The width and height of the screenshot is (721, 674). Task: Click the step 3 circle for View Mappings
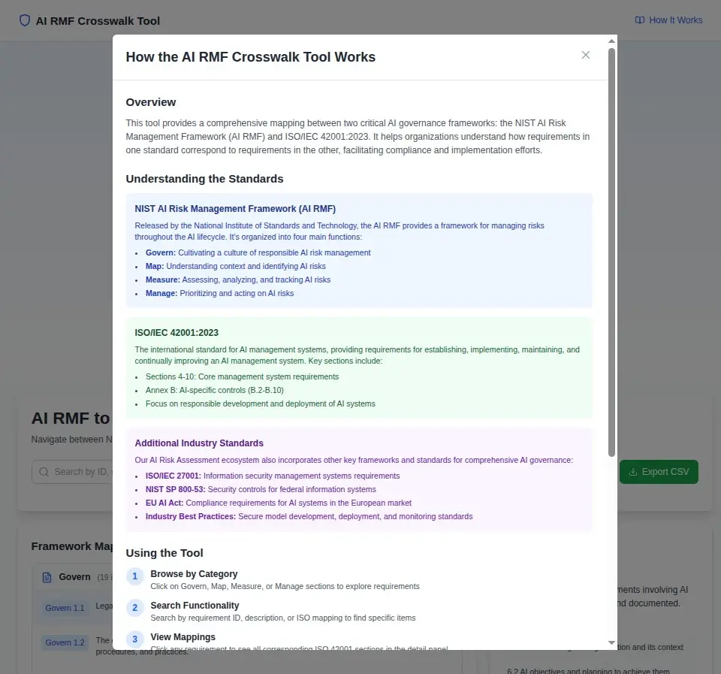(x=134, y=639)
